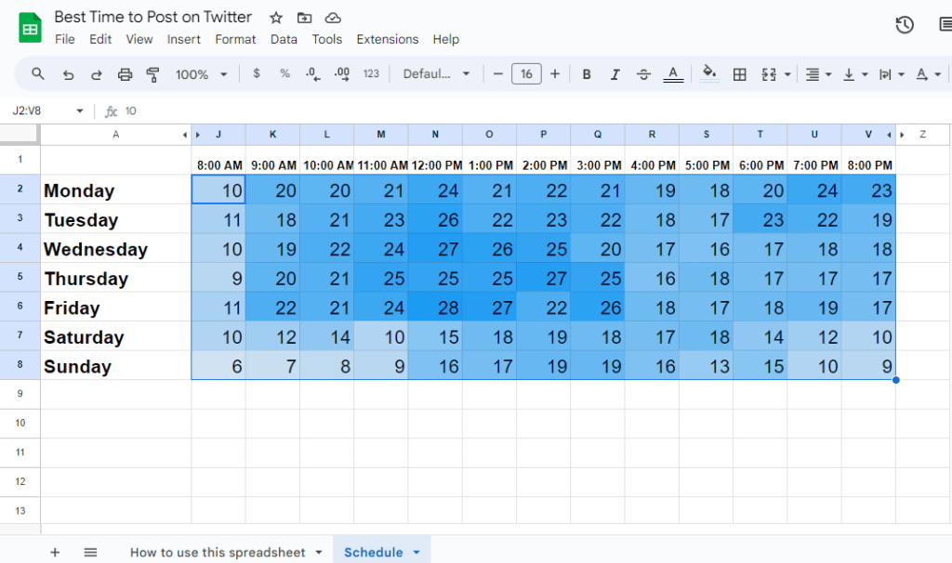This screenshot has height=563, width=952.
Task: Increase font size with plus button
Action: point(555,74)
